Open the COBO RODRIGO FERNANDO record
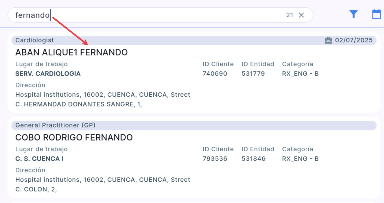Screen dimensions: 384x203 click(74, 138)
